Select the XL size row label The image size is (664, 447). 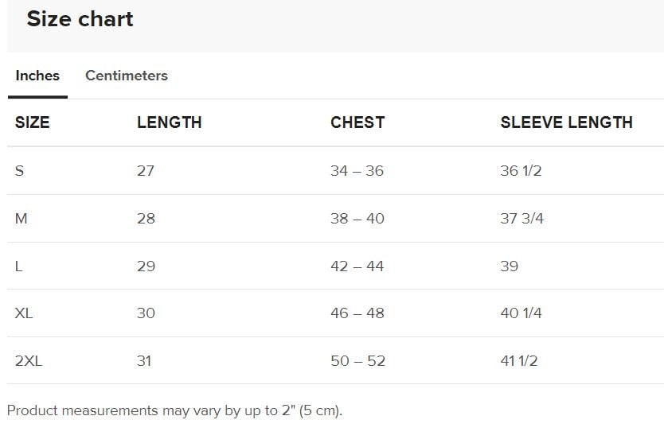(24, 313)
